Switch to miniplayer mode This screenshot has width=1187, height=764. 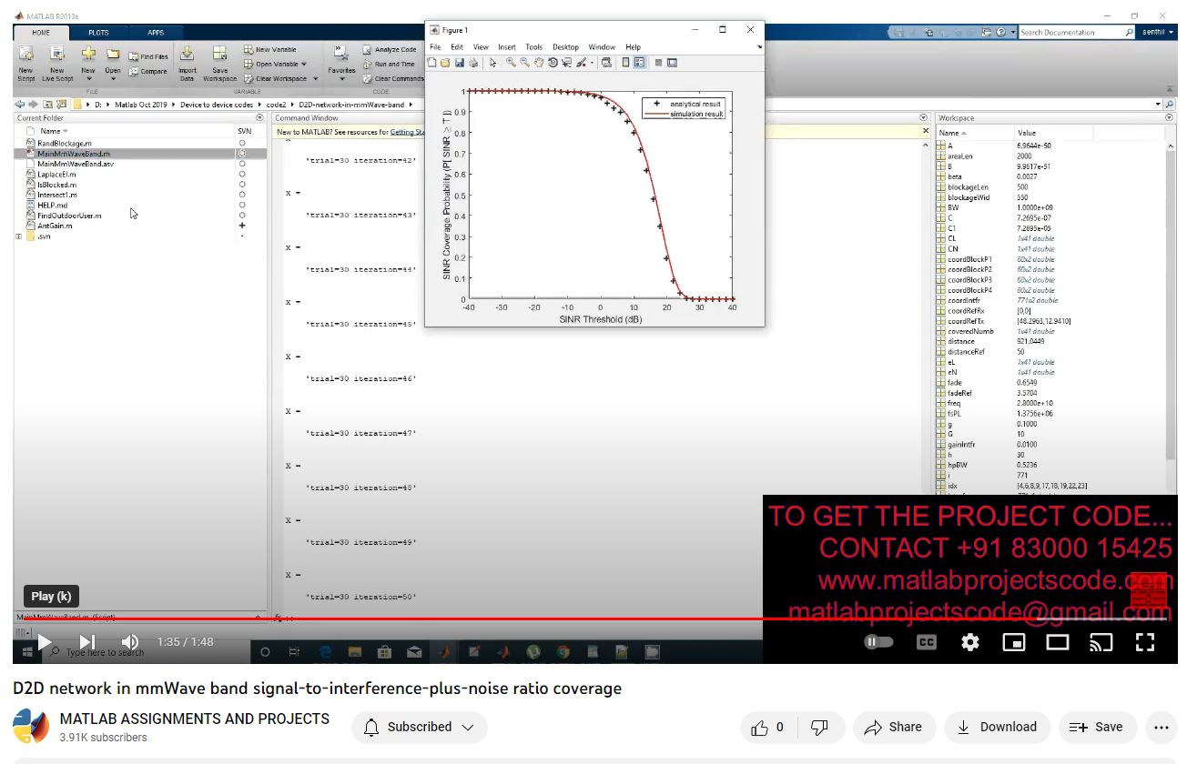click(x=1013, y=642)
